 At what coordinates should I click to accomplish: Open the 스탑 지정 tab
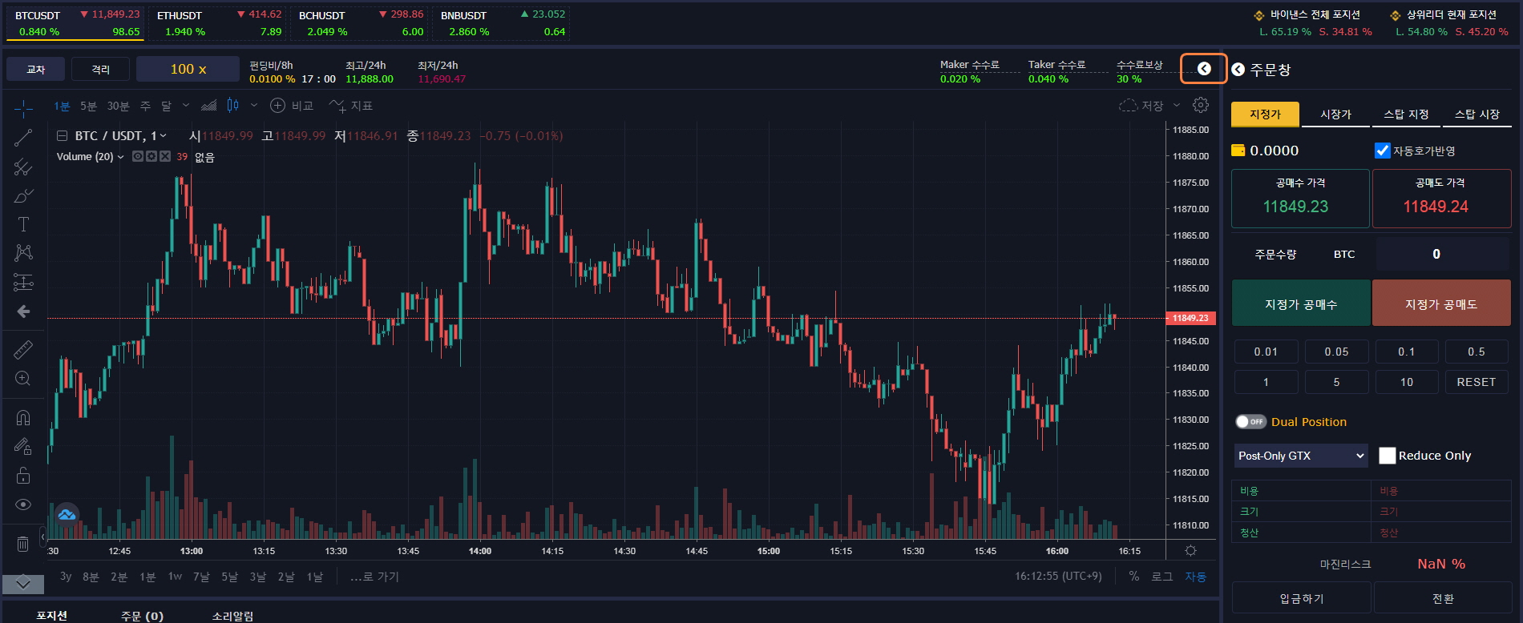(x=1406, y=115)
